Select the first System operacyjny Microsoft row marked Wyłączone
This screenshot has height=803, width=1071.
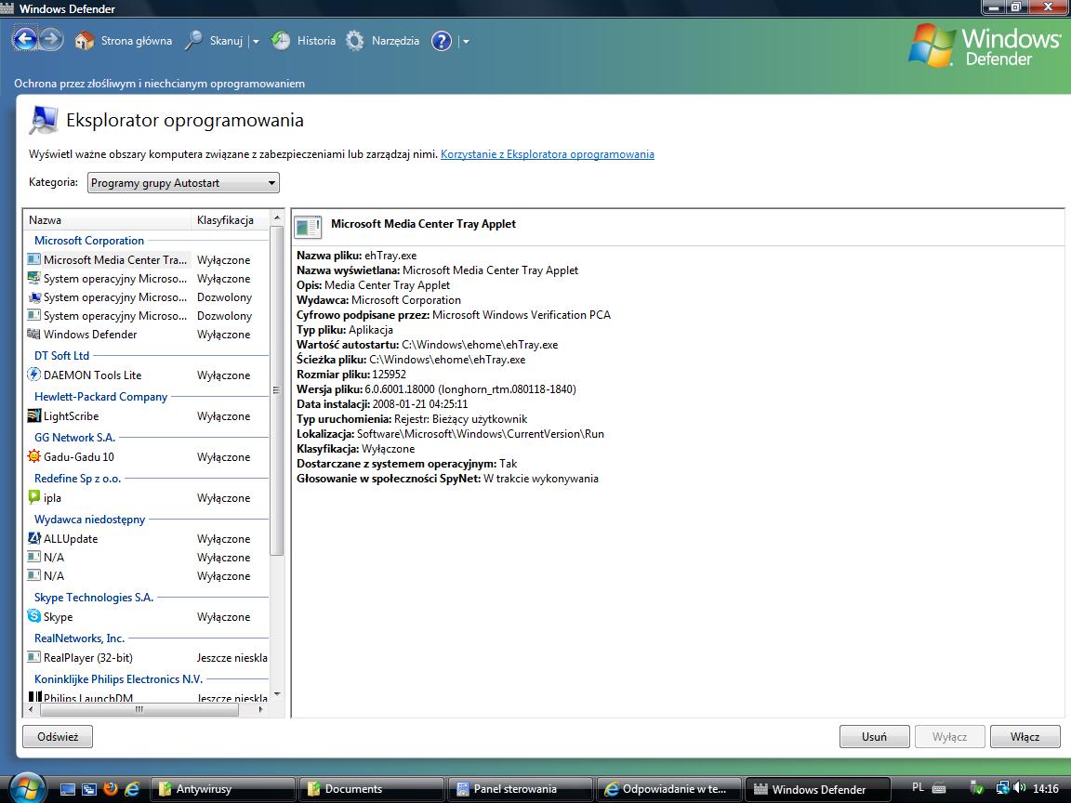(x=147, y=279)
